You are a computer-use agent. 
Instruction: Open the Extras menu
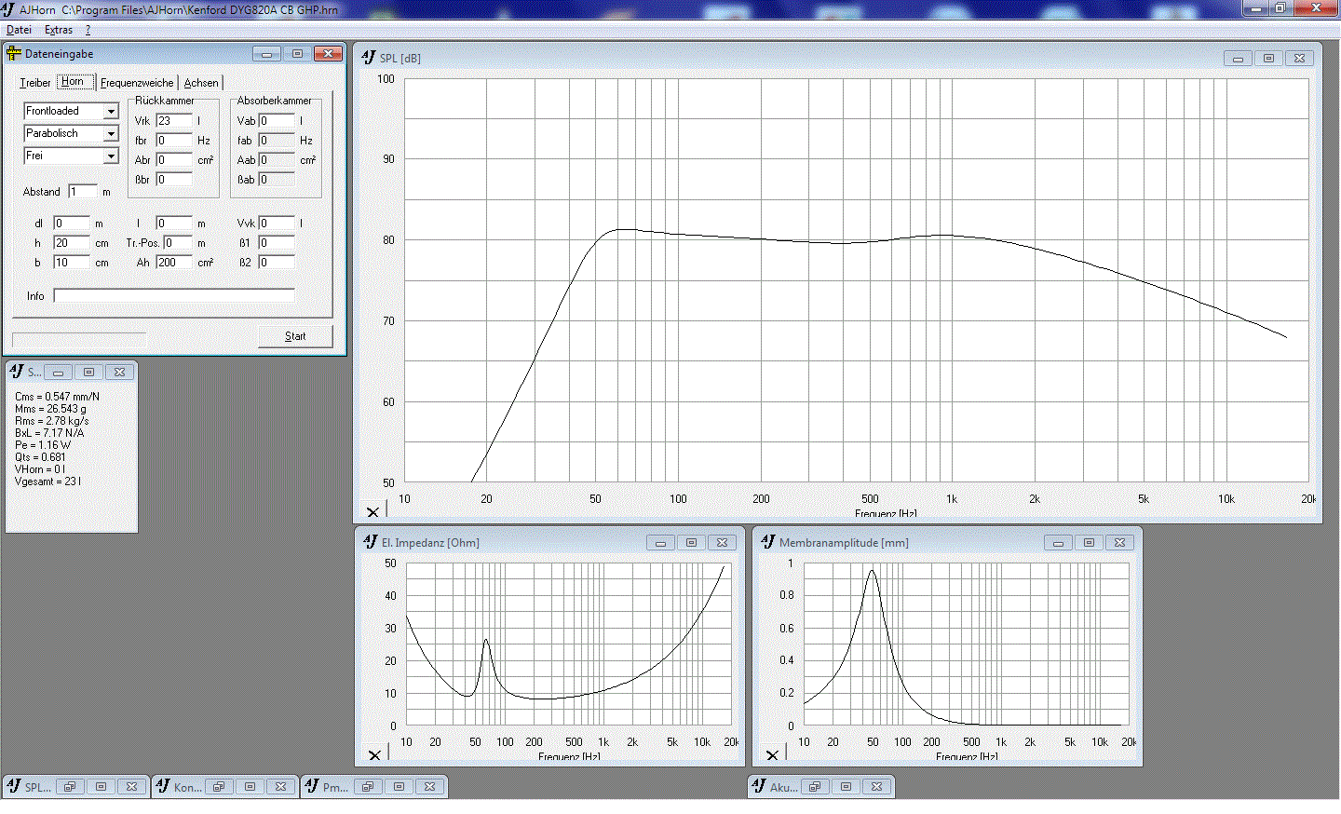pyautogui.click(x=59, y=30)
